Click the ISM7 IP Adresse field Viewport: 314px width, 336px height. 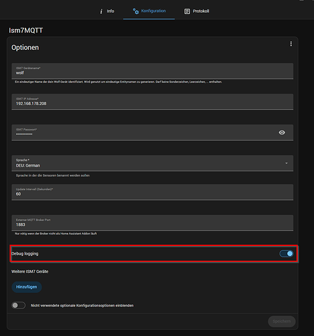[x=153, y=101]
